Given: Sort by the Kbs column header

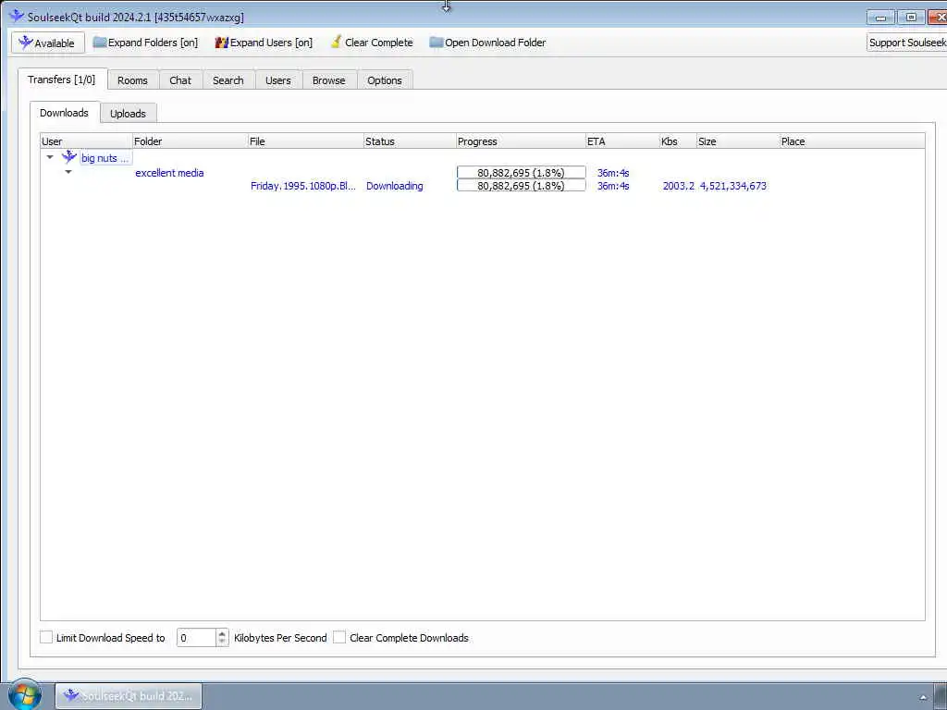Looking at the screenshot, I should [x=678, y=141].
